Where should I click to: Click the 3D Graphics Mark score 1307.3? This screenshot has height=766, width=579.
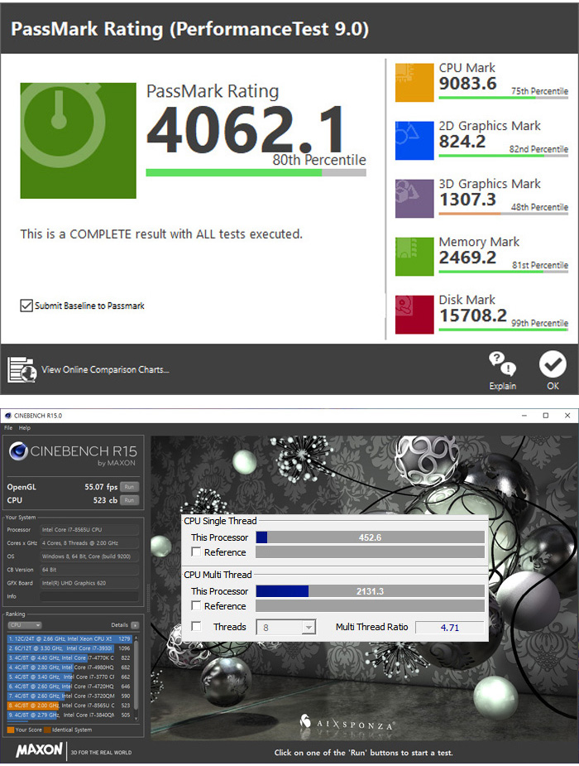468,200
